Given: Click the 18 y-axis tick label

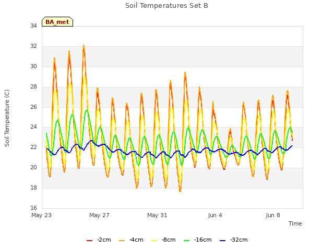Looking at the screenshot, I should pyautogui.click(x=33, y=187).
